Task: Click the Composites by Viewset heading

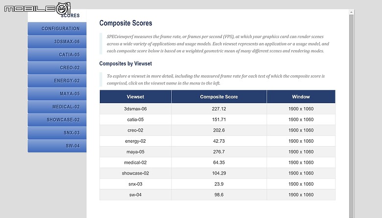Action: [x=125, y=64]
